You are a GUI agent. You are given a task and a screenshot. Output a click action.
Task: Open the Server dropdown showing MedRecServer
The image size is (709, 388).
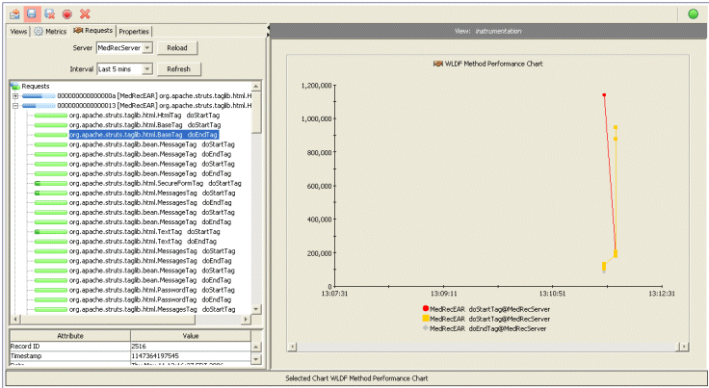coord(124,47)
